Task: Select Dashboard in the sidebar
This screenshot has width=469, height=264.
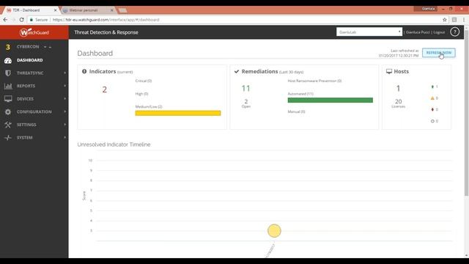Action: tap(30, 60)
